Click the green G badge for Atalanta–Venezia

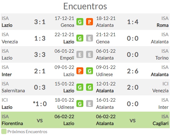tap(90, 87)
